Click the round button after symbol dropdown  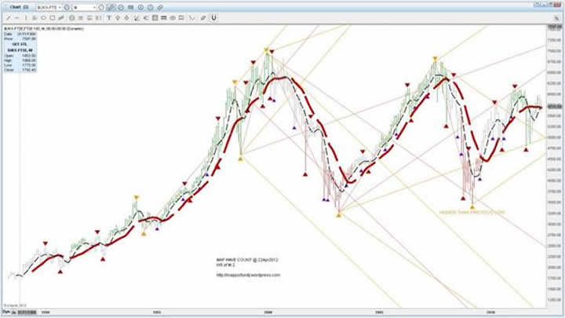point(65,6)
